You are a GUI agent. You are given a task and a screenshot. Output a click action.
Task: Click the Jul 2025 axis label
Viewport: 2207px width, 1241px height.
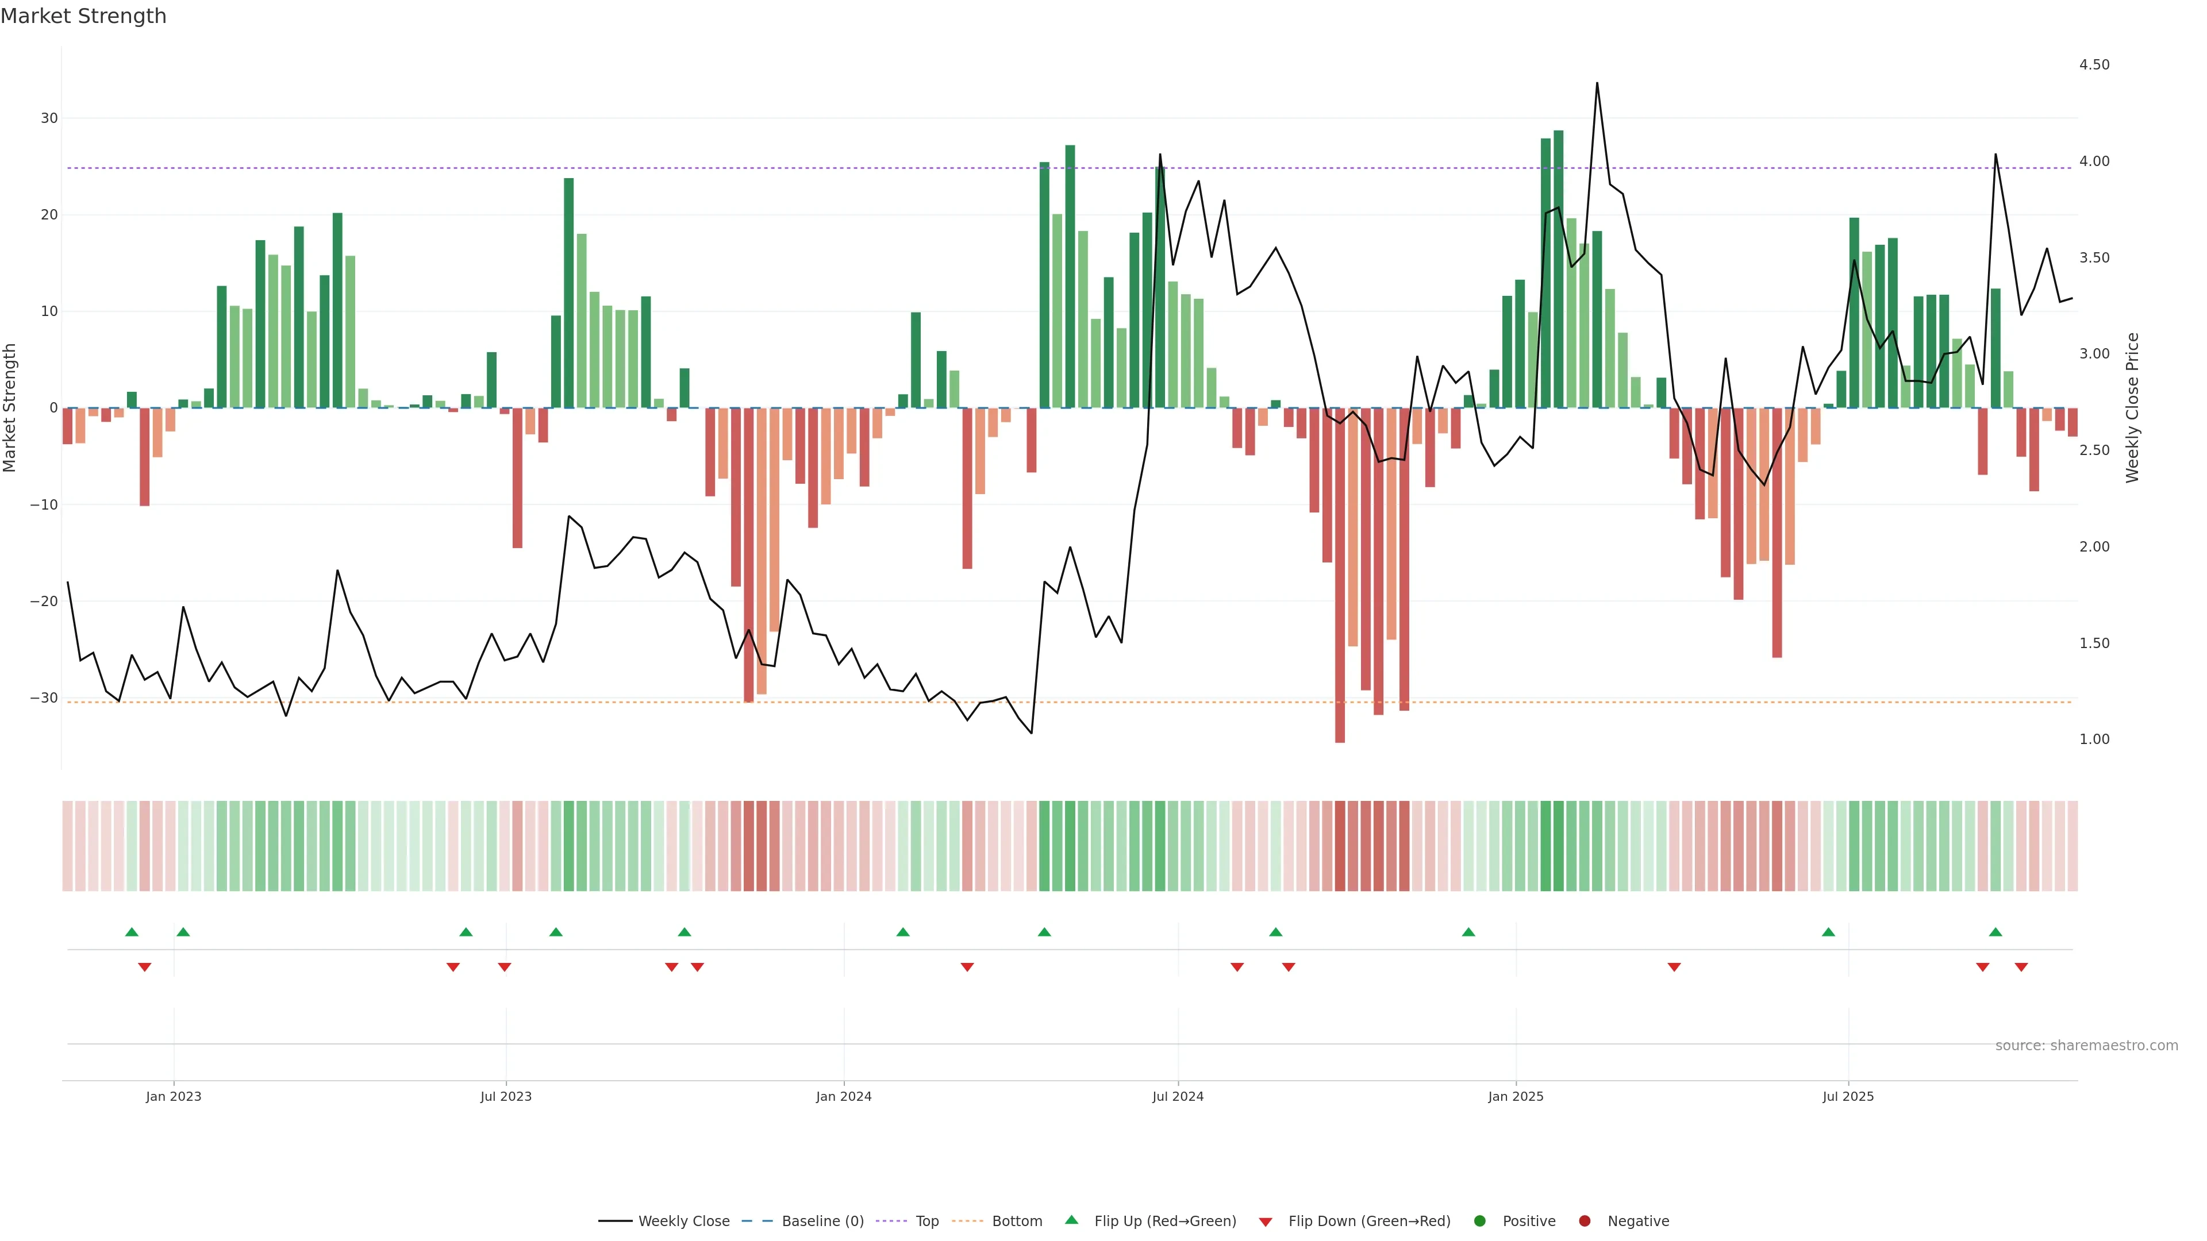point(1847,1096)
